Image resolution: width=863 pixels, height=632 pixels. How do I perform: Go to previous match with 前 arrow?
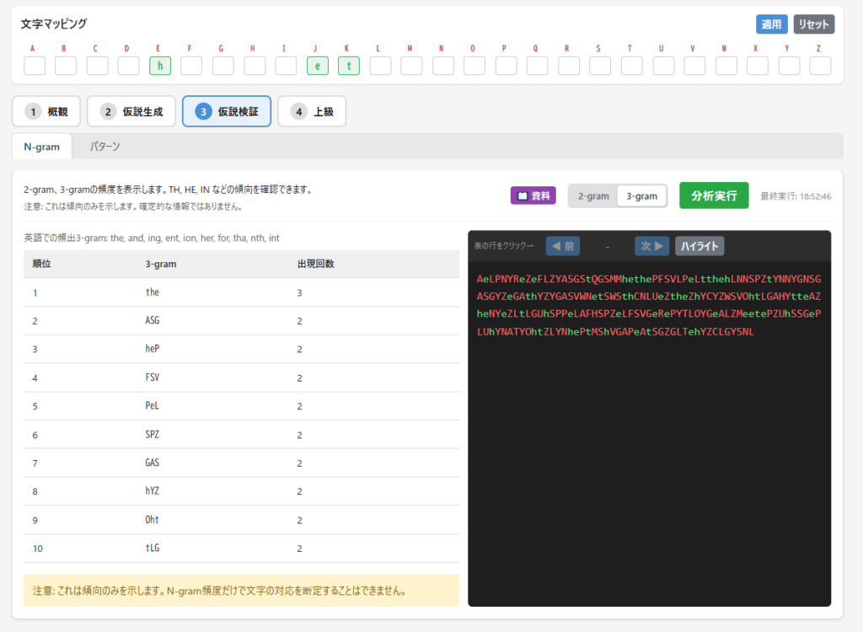(x=563, y=246)
